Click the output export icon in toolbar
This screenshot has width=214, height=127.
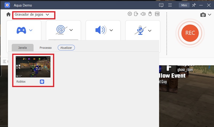click(136, 14)
